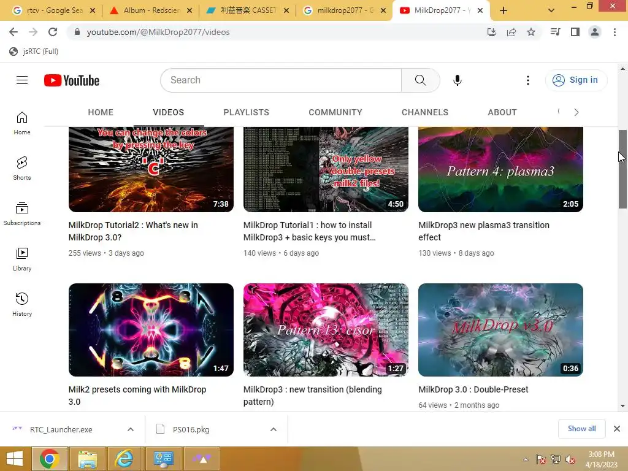Expand options for PS016.pkg download
This screenshot has height=471, width=628.
tap(274, 429)
